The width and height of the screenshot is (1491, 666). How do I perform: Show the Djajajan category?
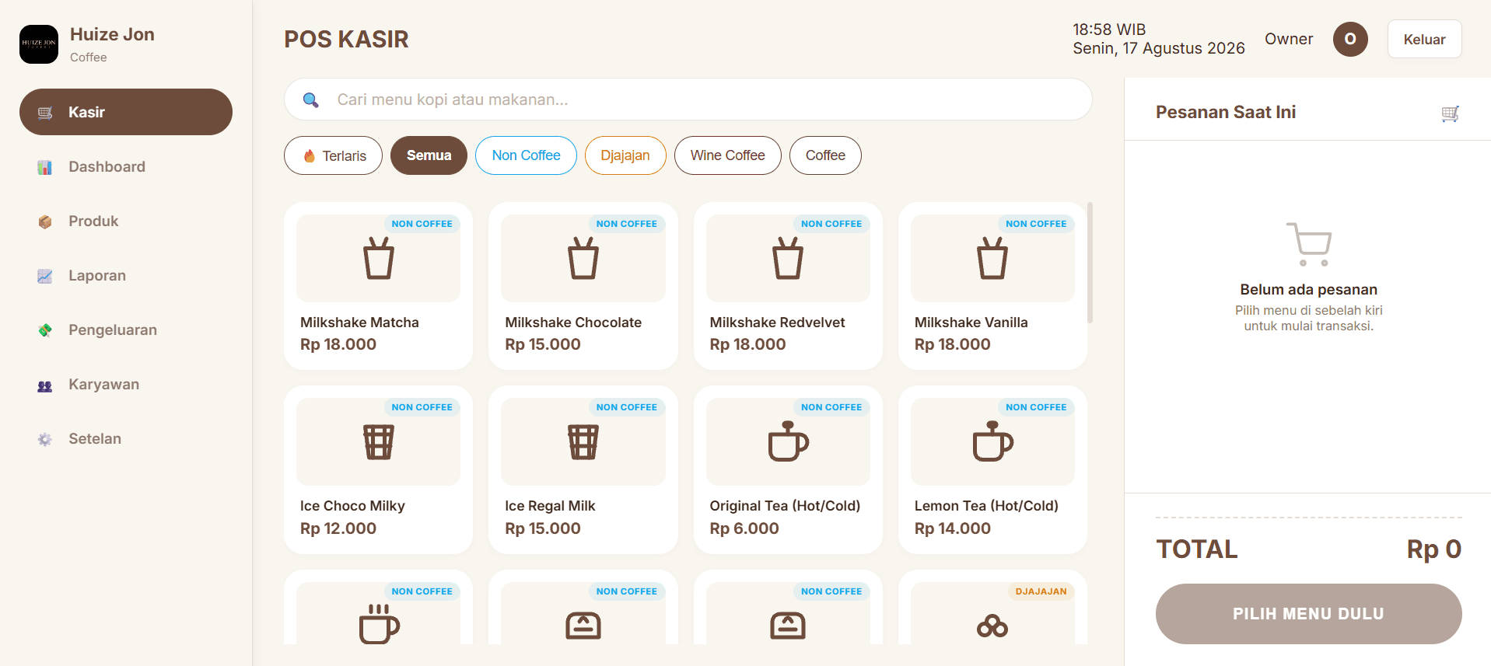(x=625, y=155)
